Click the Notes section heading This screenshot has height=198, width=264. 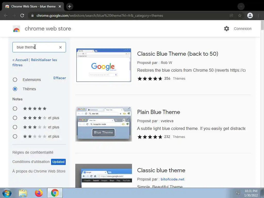[18, 99]
